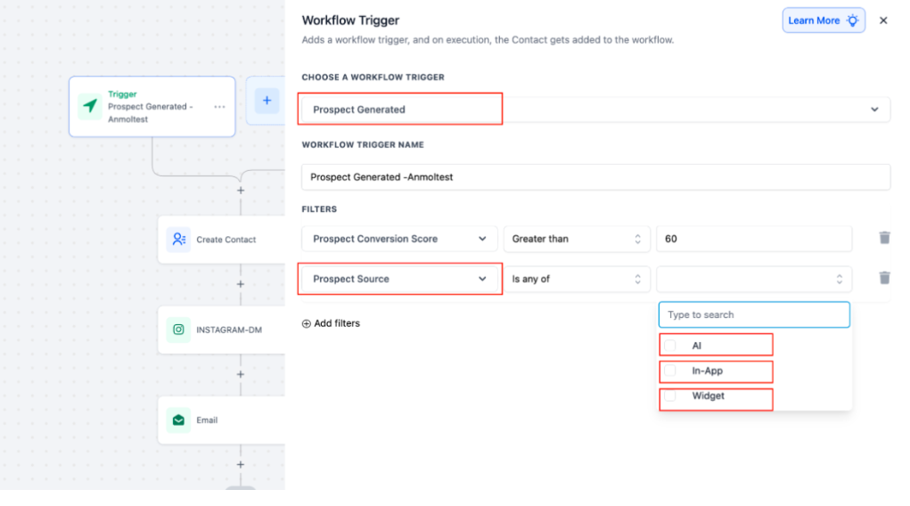910x506 pixels.
Task: Click the blue plus add-trigger button
Action: 266,101
